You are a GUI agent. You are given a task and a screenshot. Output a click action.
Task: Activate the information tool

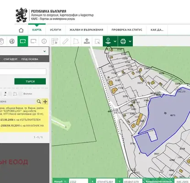point(44,41)
